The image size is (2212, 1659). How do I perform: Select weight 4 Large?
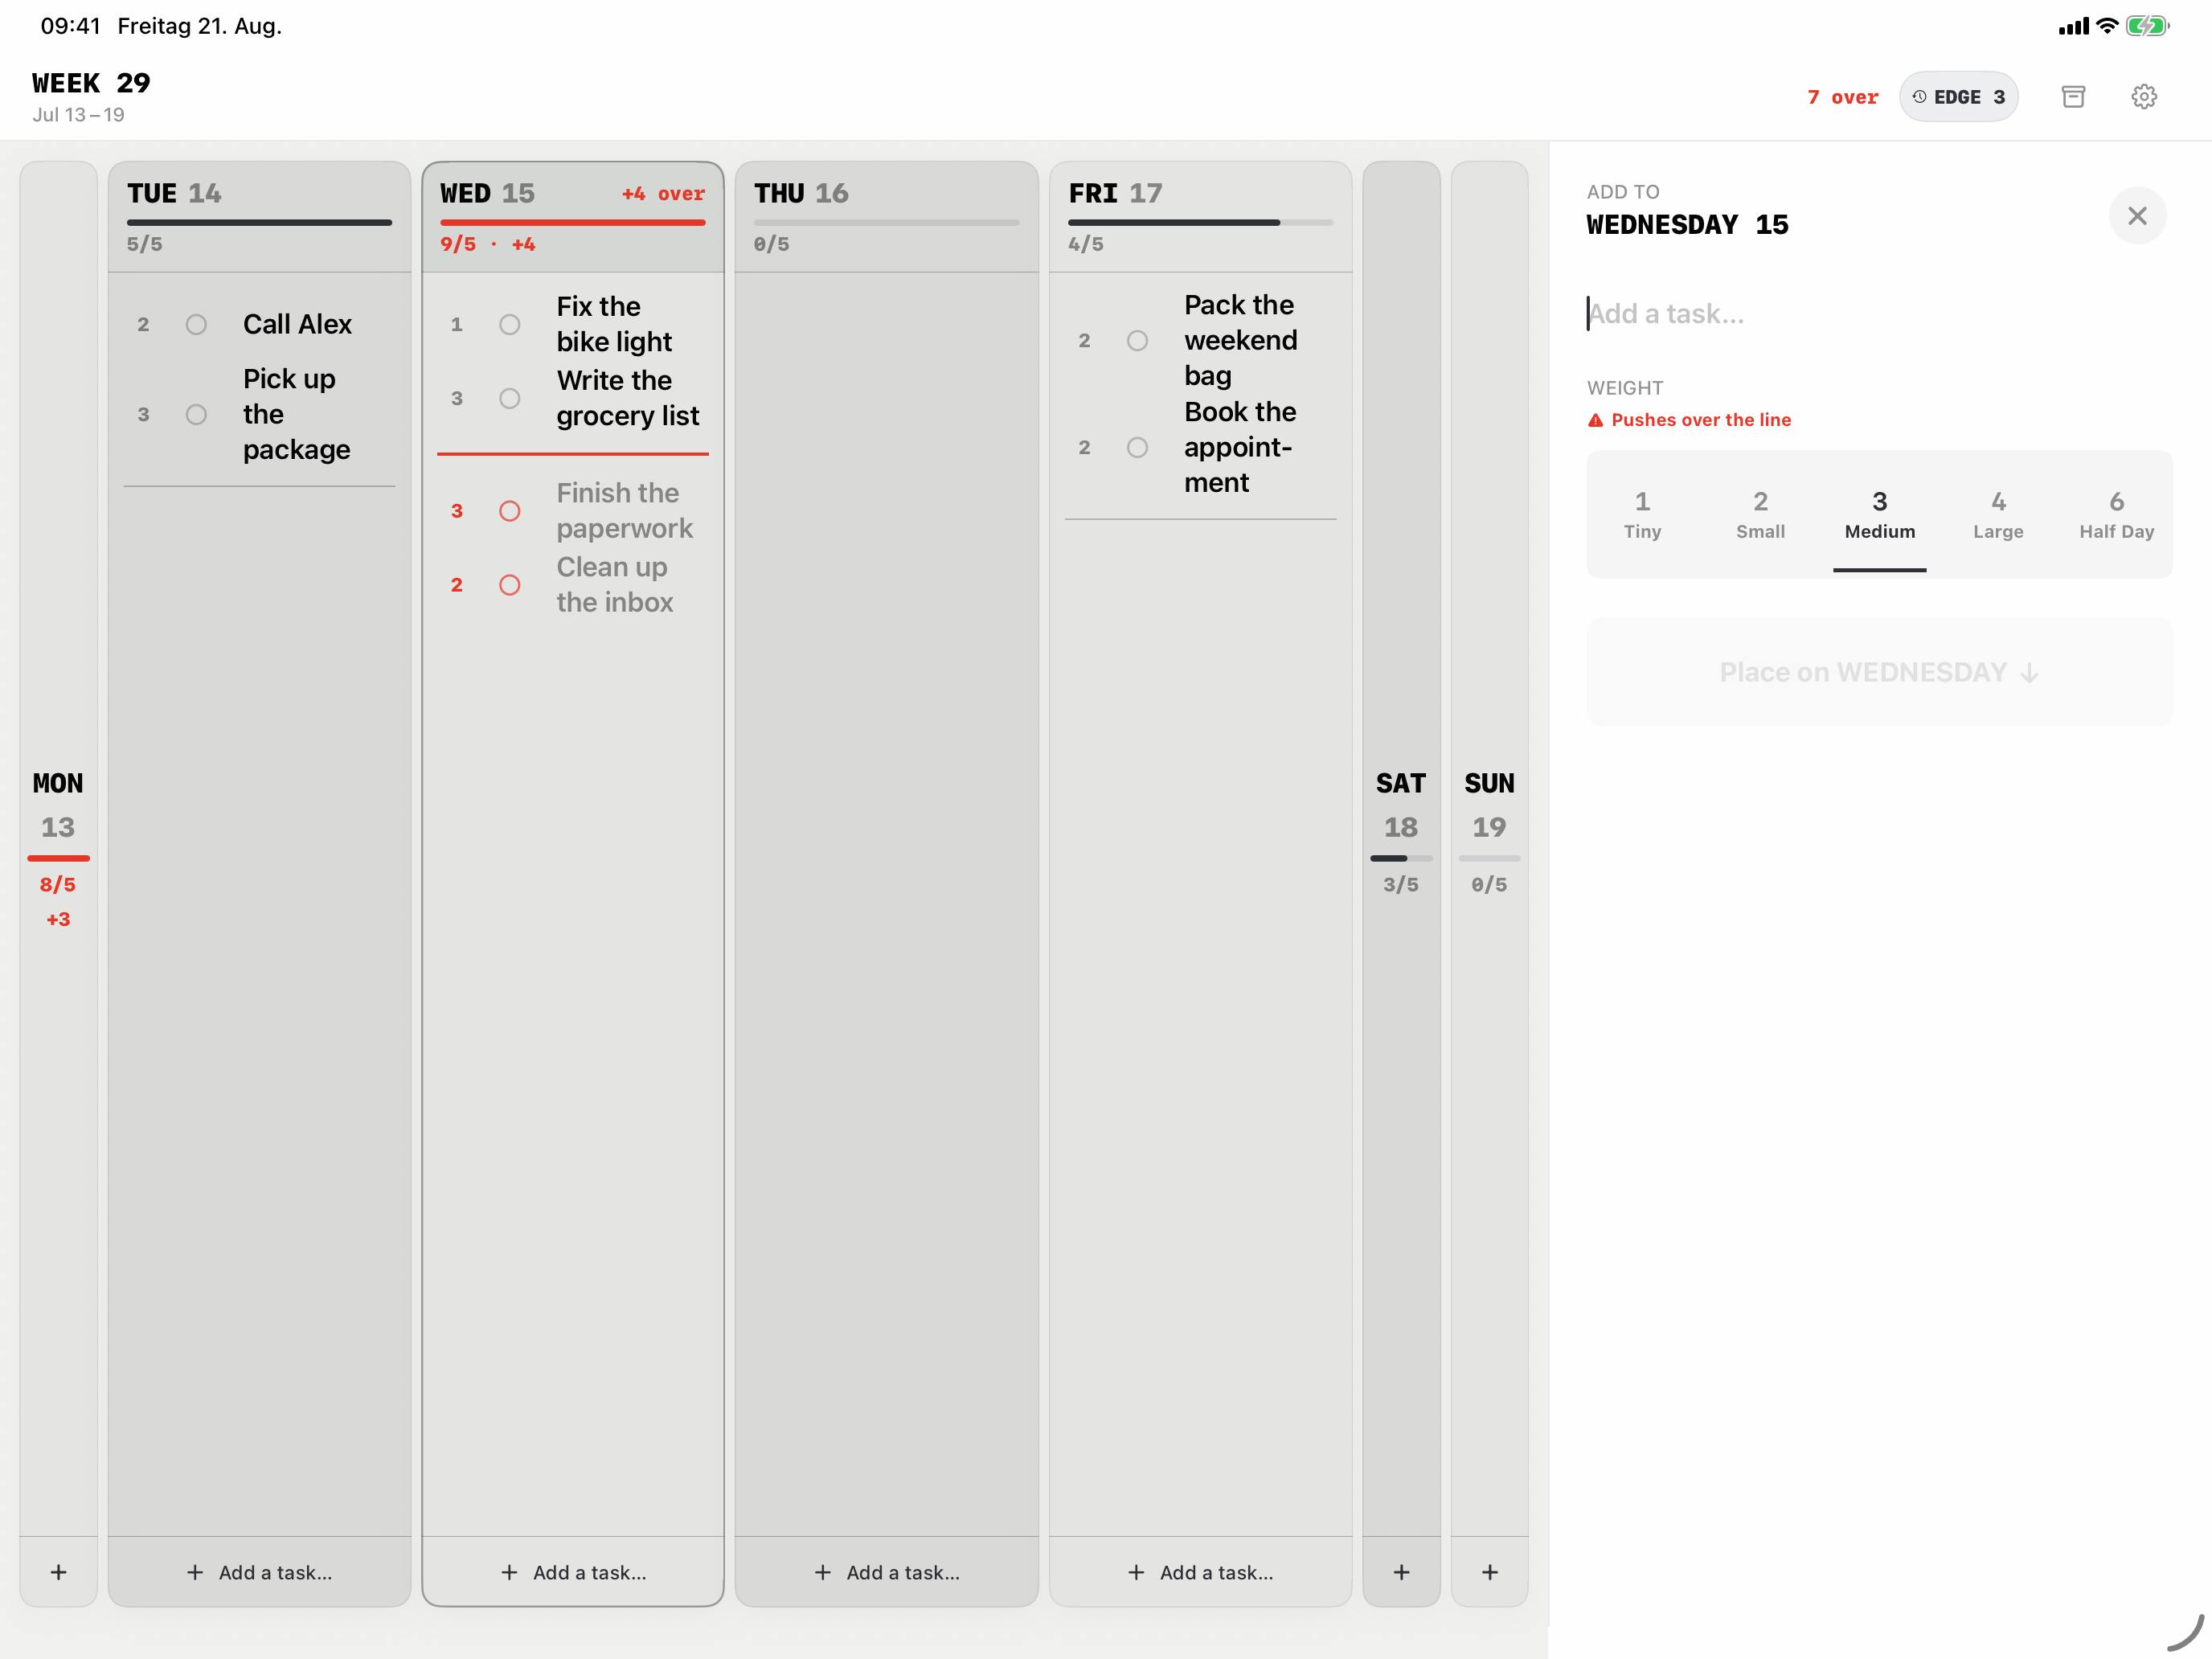click(x=1998, y=514)
